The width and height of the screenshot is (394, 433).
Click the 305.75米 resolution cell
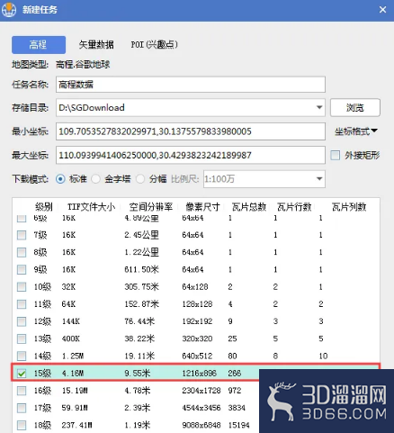(141, 287)
